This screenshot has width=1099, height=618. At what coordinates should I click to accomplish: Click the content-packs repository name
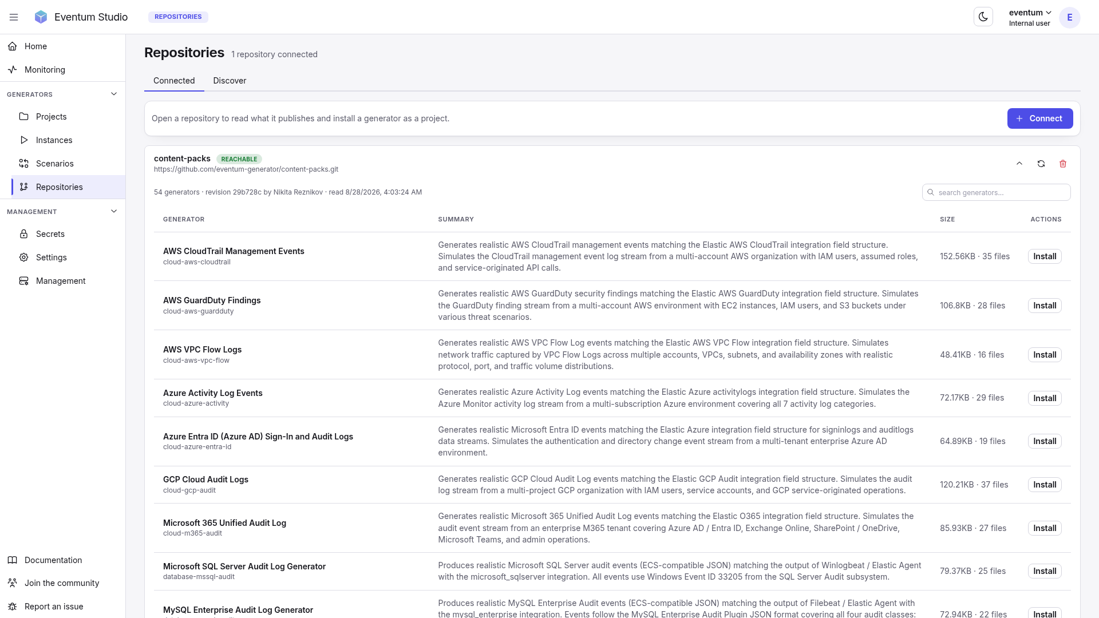pos(182,159)
